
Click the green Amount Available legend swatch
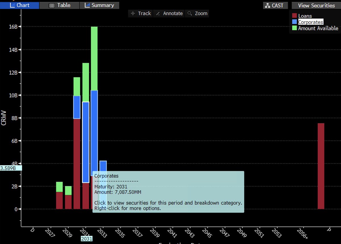tap(294, 28)
